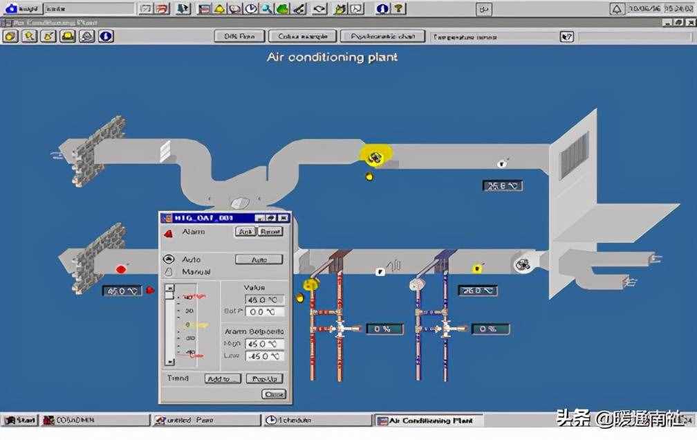Screen dimensions: 697x440
Task: Click the cooling valve 0 % readout
Action: (x=490, y=329)
